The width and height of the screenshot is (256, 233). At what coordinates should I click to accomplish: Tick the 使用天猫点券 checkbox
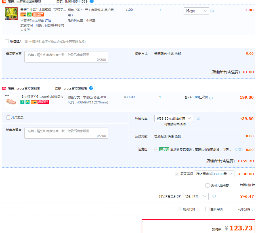pos(207,185)
